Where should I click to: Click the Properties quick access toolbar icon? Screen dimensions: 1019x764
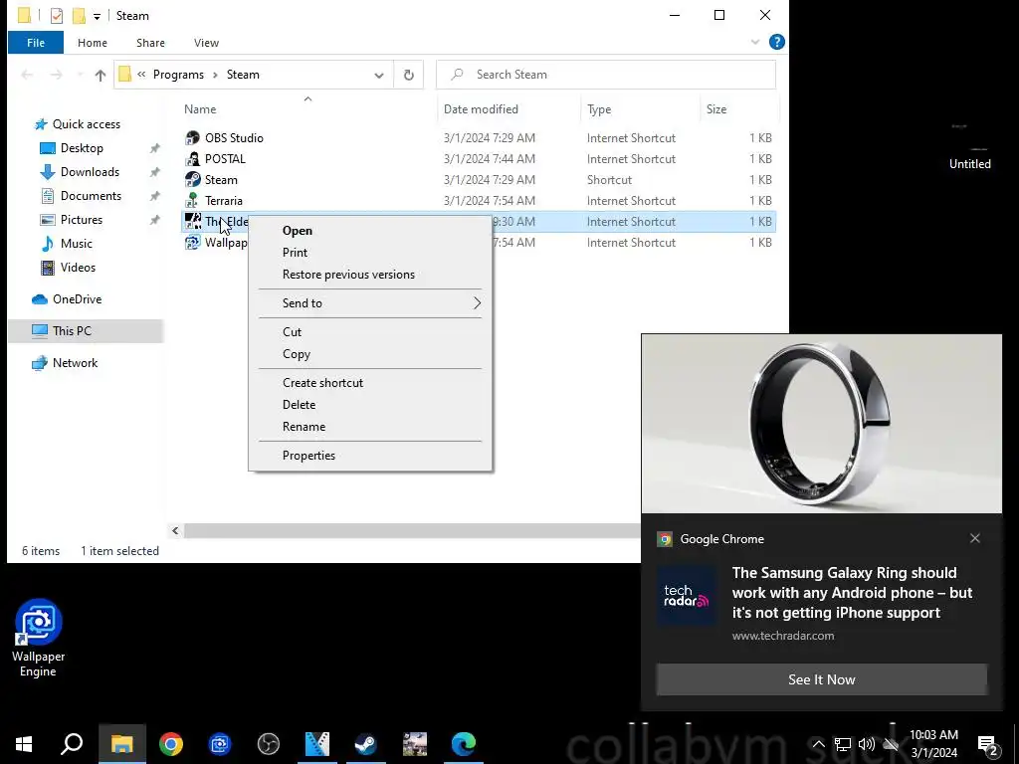pos(57,16)
